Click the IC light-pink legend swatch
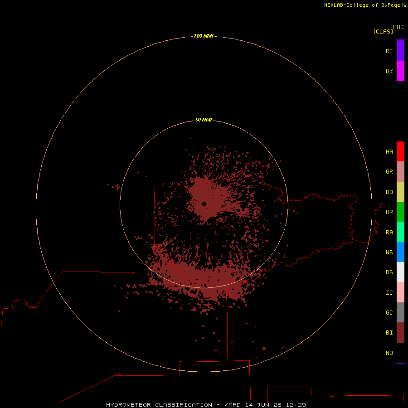This screenshot has height=408, width=408. pos(400,292)
